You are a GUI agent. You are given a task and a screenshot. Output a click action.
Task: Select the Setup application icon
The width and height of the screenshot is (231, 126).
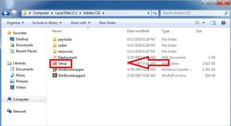click(x=55, y=63)
